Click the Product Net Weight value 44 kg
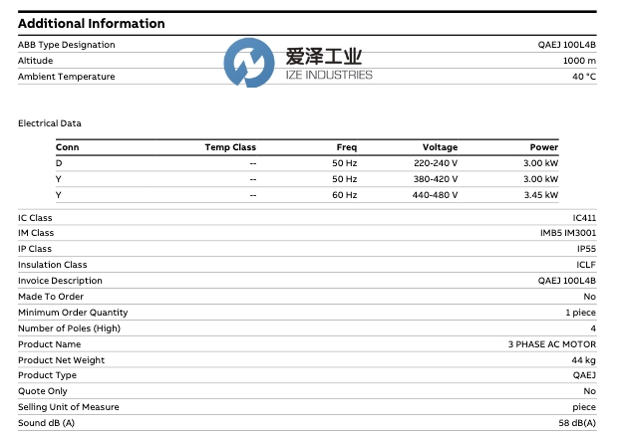Viewport: 625px width, 435px height. (584, 360)
